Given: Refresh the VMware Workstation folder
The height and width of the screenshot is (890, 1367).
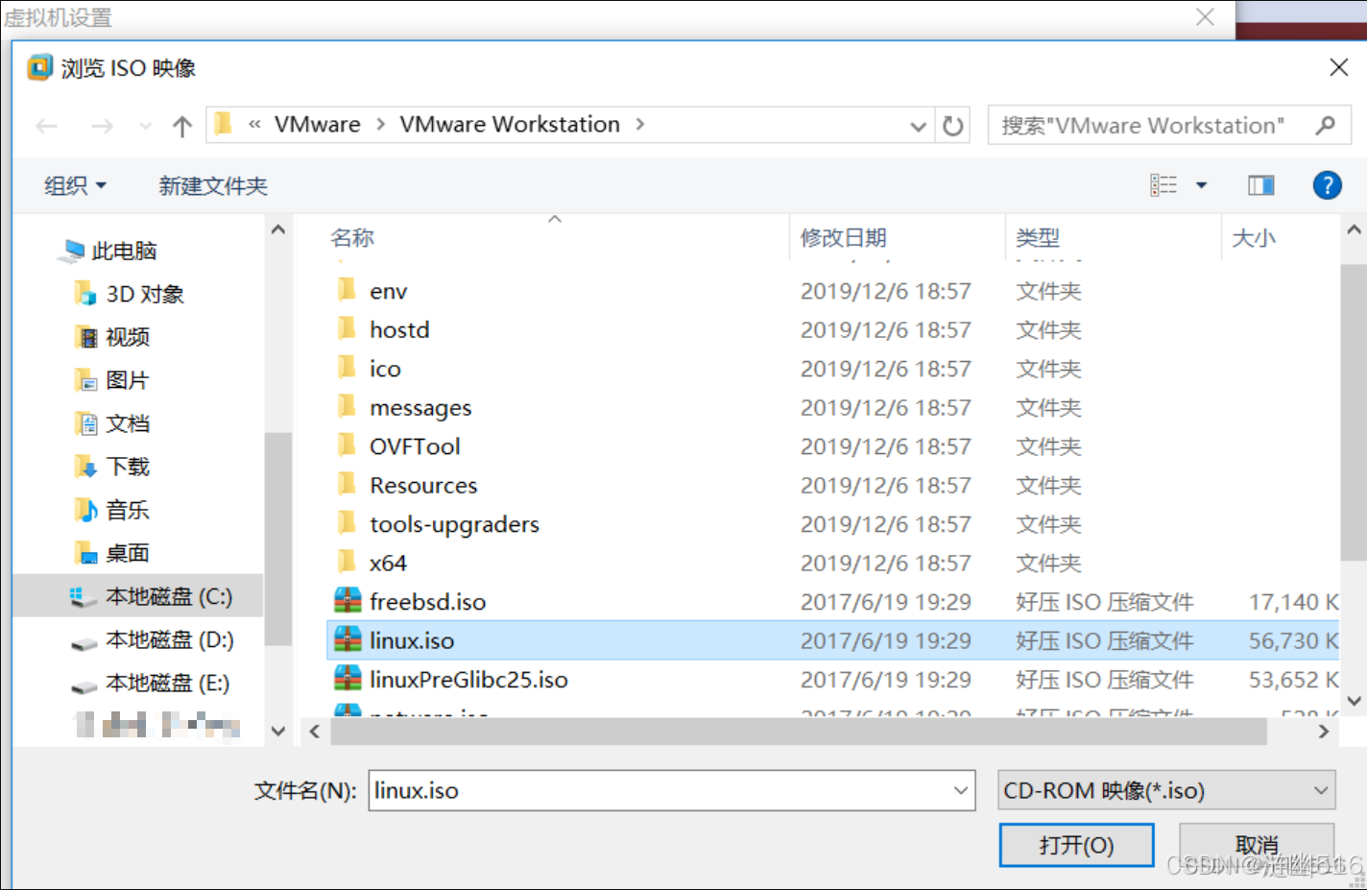Looking at the screenshot, I should click(x=952, y=126).
